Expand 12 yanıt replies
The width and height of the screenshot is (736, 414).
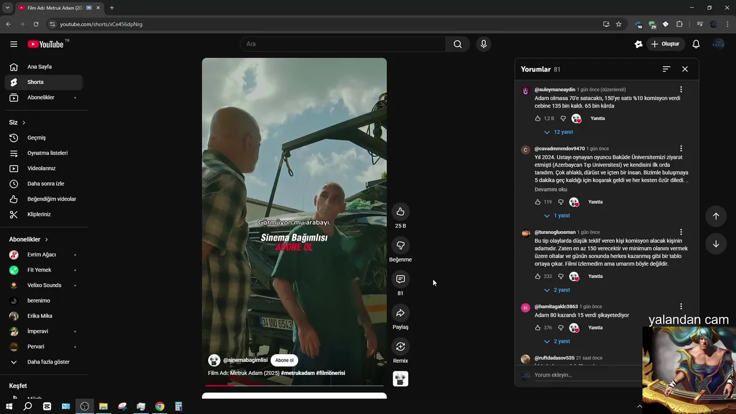point(558,132)
